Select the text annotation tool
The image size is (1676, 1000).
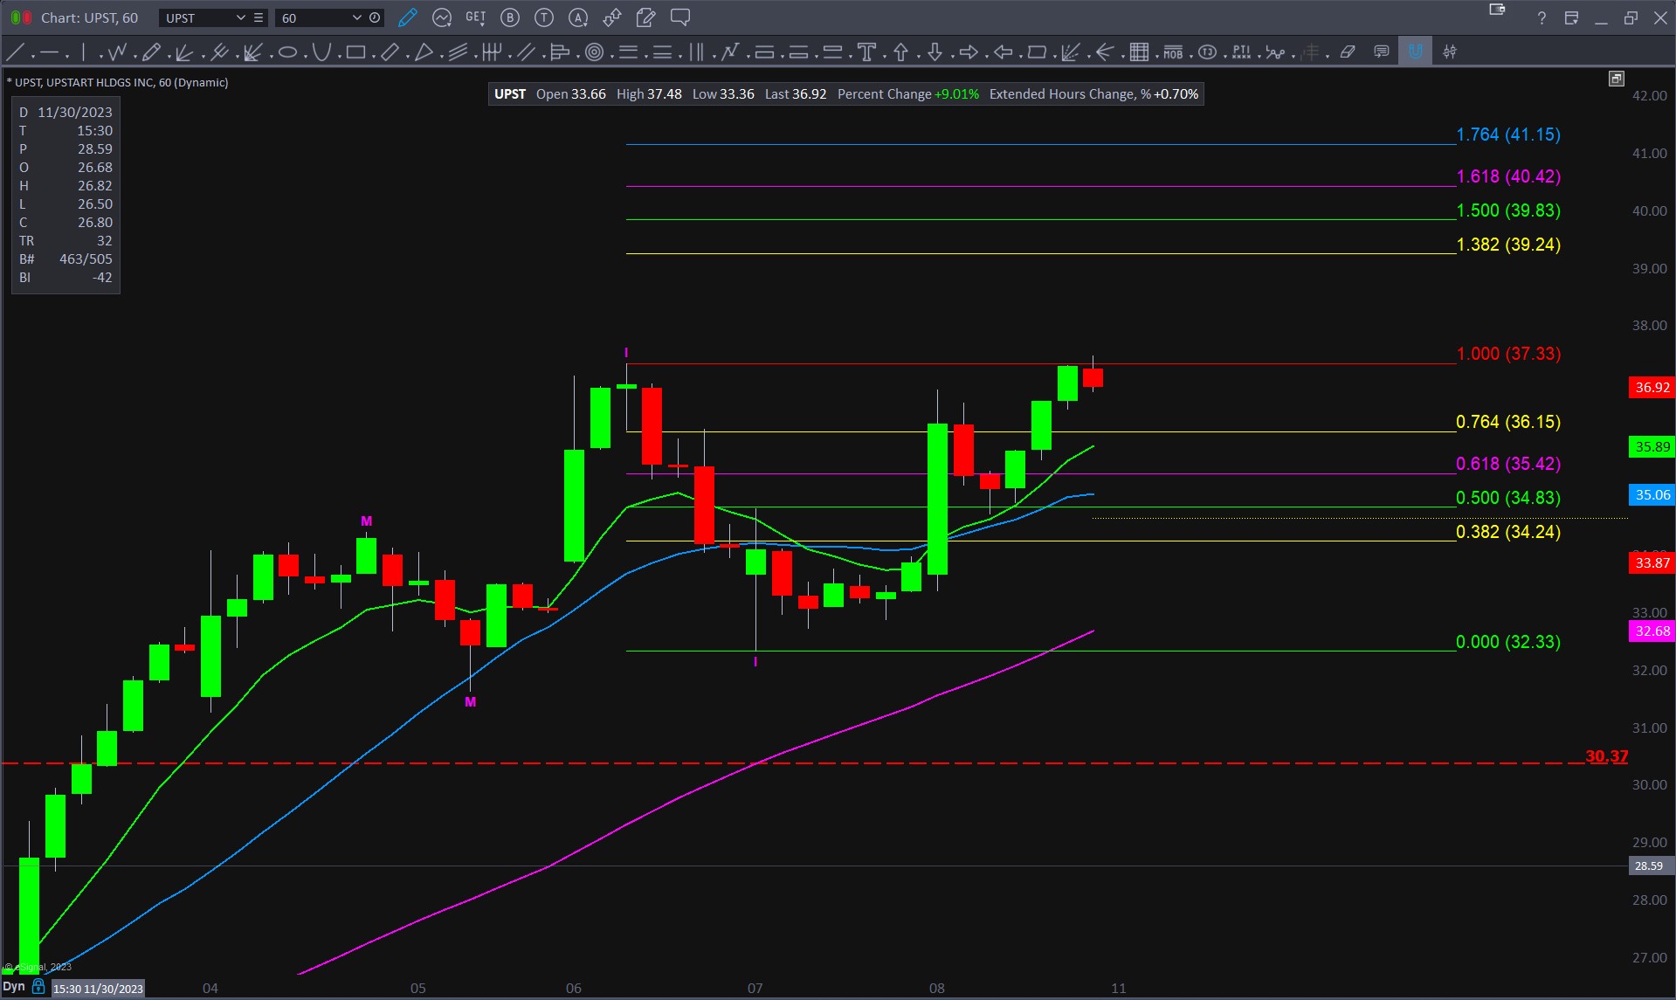coord(866,52)
